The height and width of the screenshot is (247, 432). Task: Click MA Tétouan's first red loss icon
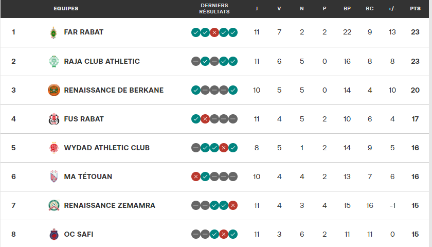click(196, 177)
